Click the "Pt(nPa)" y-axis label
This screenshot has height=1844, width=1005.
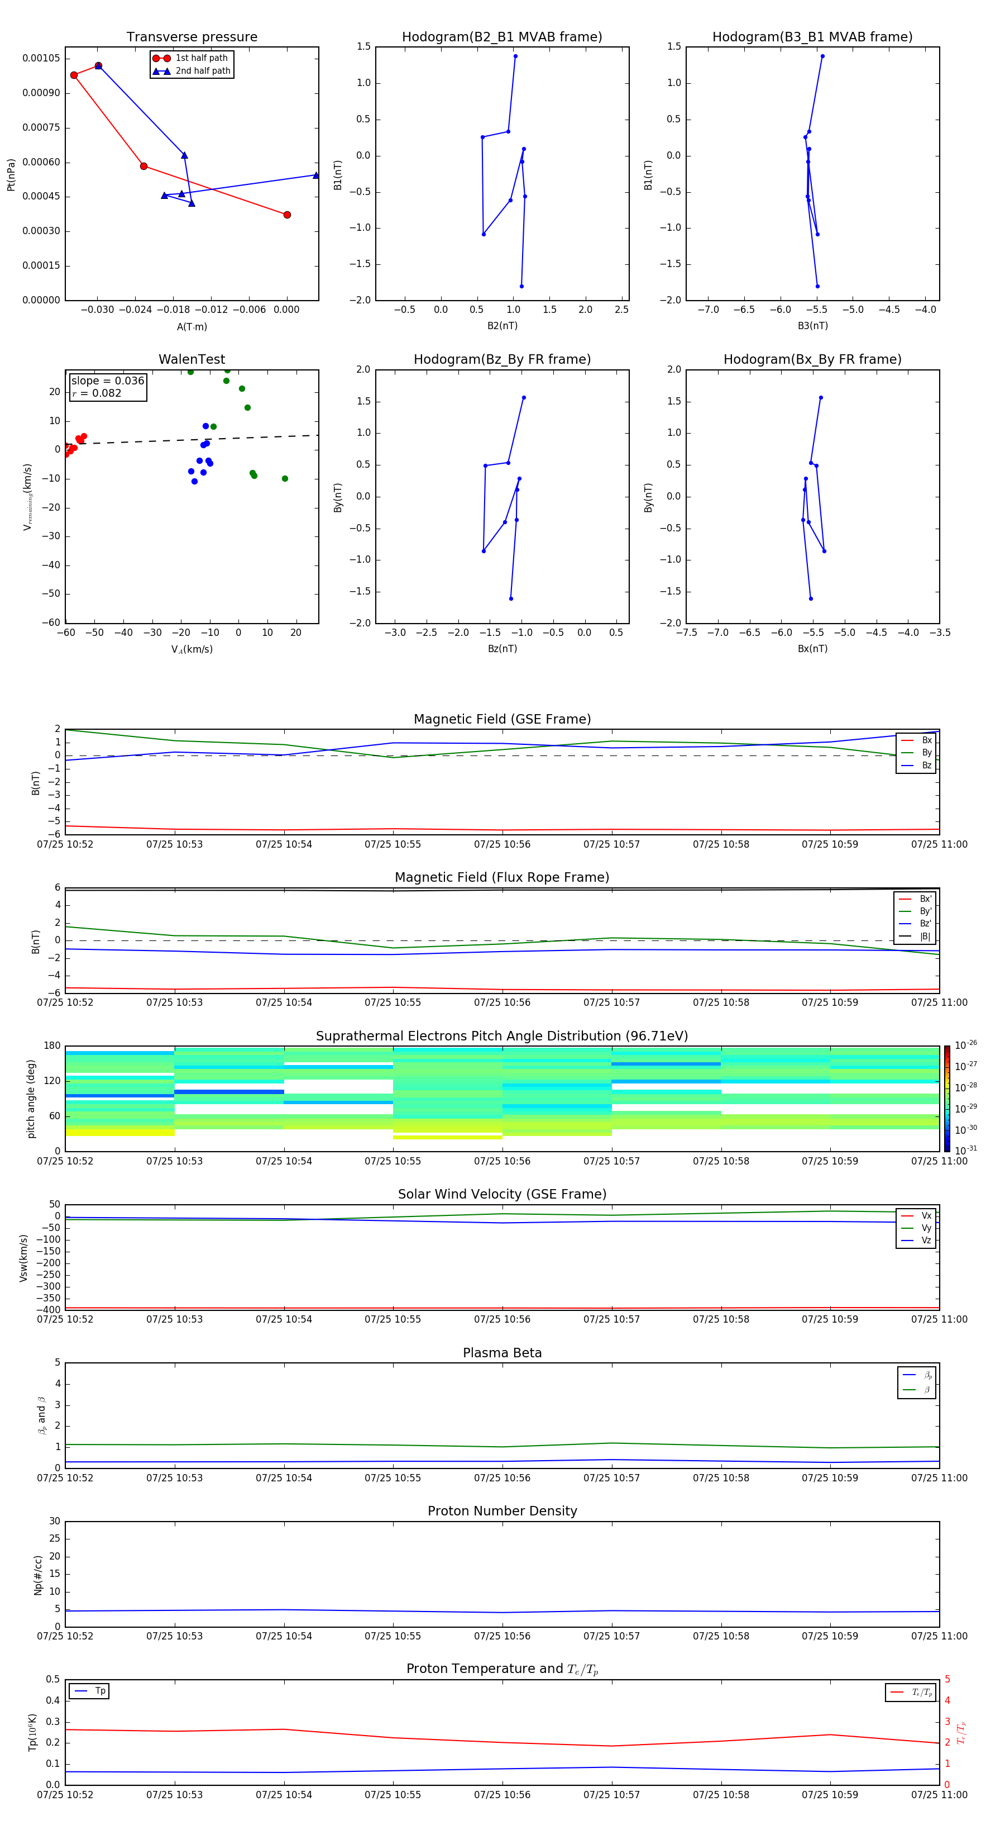click(x=11, y=174)
